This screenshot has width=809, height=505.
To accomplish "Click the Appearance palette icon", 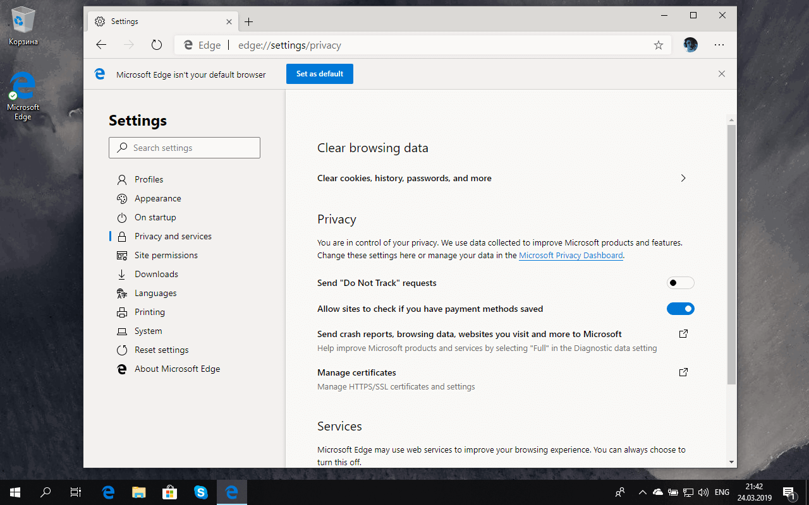I will click(122, 199).
